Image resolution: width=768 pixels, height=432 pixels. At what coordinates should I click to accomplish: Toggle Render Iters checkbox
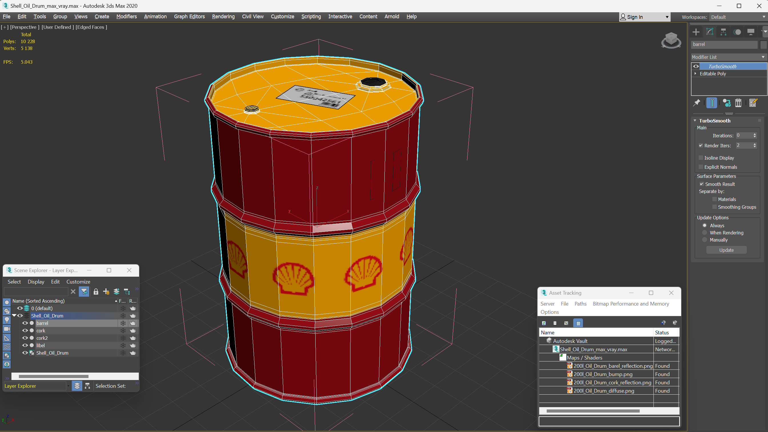tap(701, 146)
